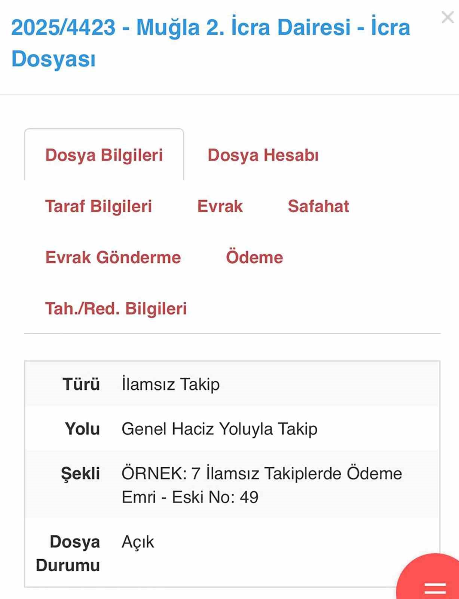Select the Evrak tab
Viewport: 459px width, 599px height.
click(220, 206)
